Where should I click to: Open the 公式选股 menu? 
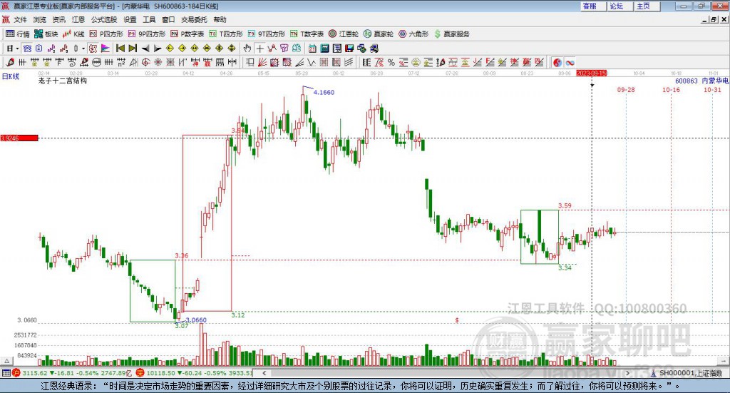pyautogui.click(x=104, y=19)
